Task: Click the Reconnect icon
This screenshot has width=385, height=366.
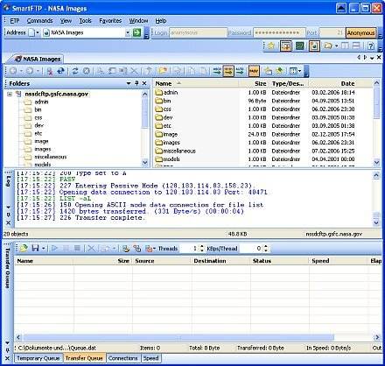Action: [x=60, y=71]
